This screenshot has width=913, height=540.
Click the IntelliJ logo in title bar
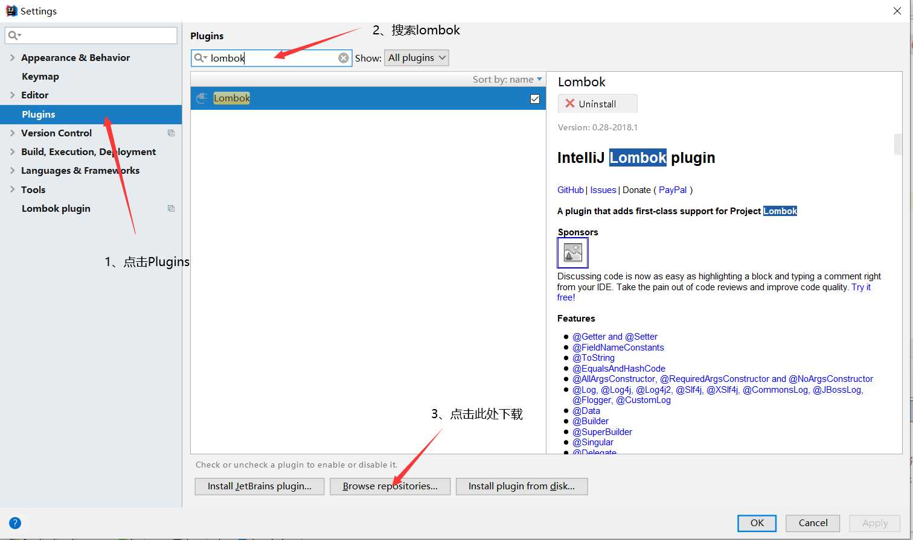coord(11,11)
